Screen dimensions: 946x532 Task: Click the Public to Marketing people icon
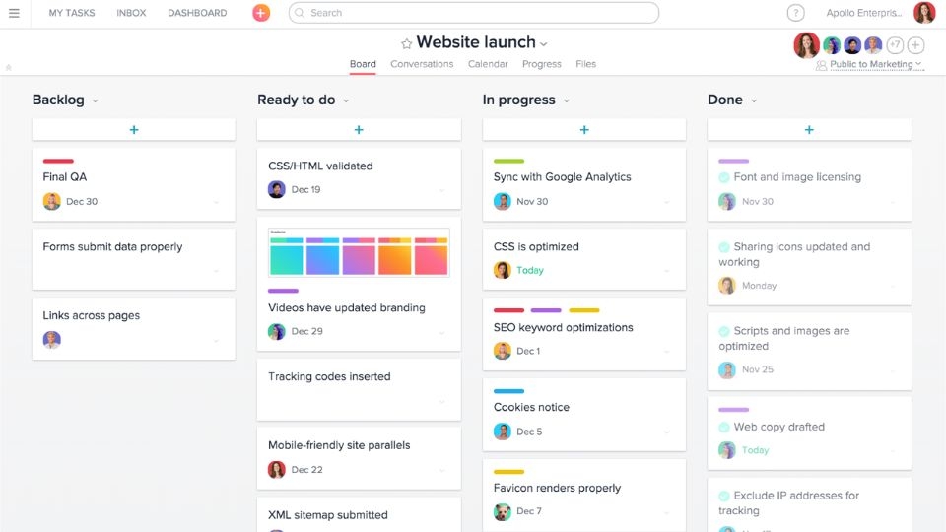[821, 65]
